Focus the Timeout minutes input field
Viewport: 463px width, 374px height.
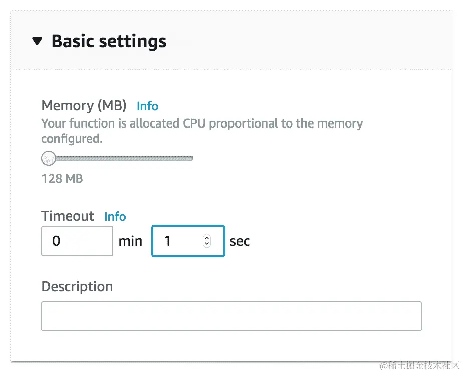coord(77,241)
